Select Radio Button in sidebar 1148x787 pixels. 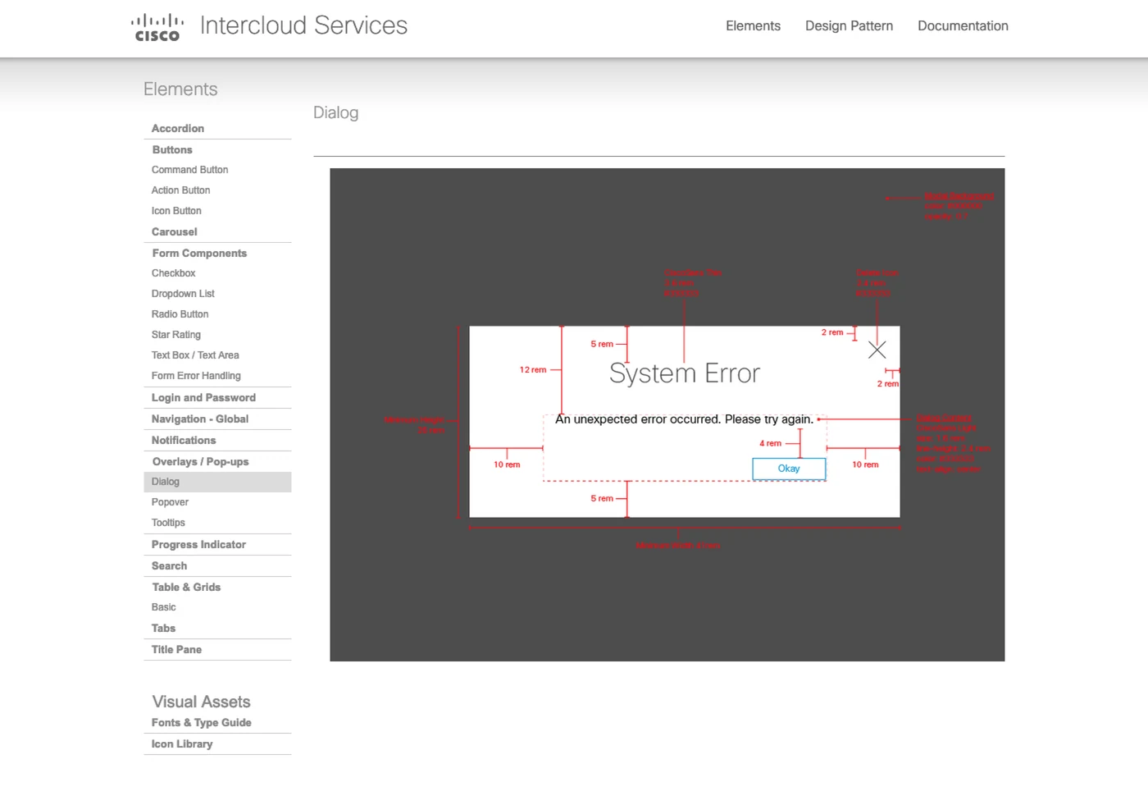tap(180, 314)
